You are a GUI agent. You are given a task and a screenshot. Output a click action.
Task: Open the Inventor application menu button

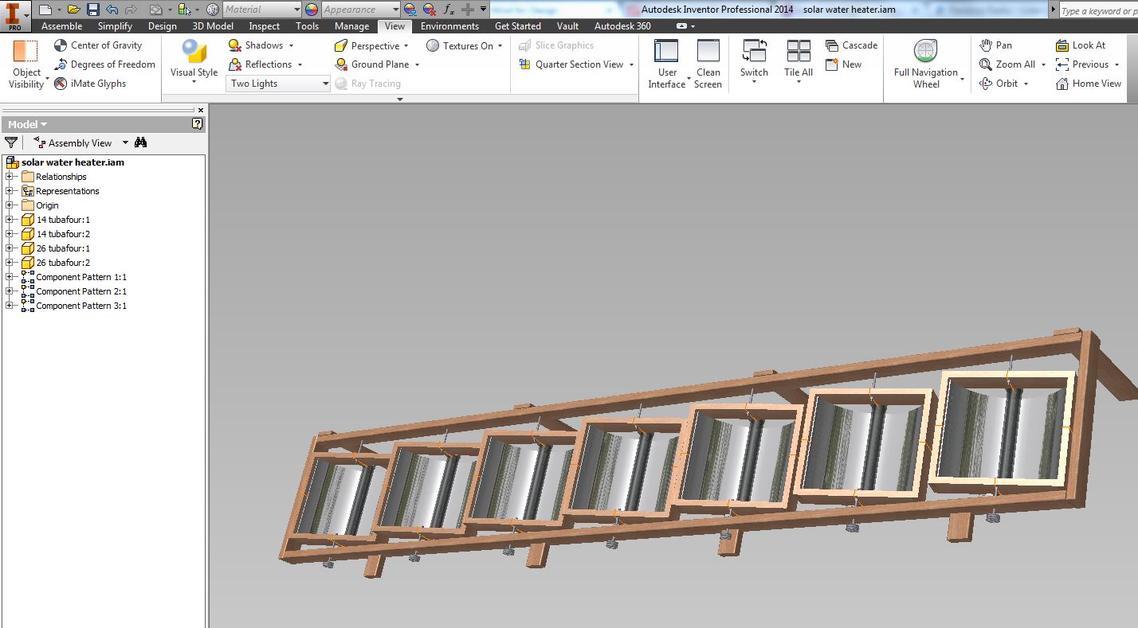tap(14, 15)
